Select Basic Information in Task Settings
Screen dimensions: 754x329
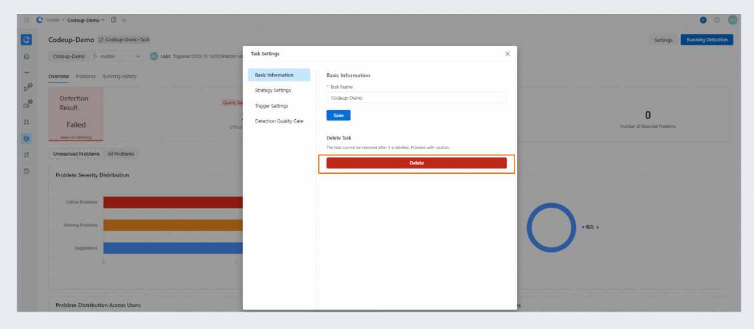(x=280, y=75)
